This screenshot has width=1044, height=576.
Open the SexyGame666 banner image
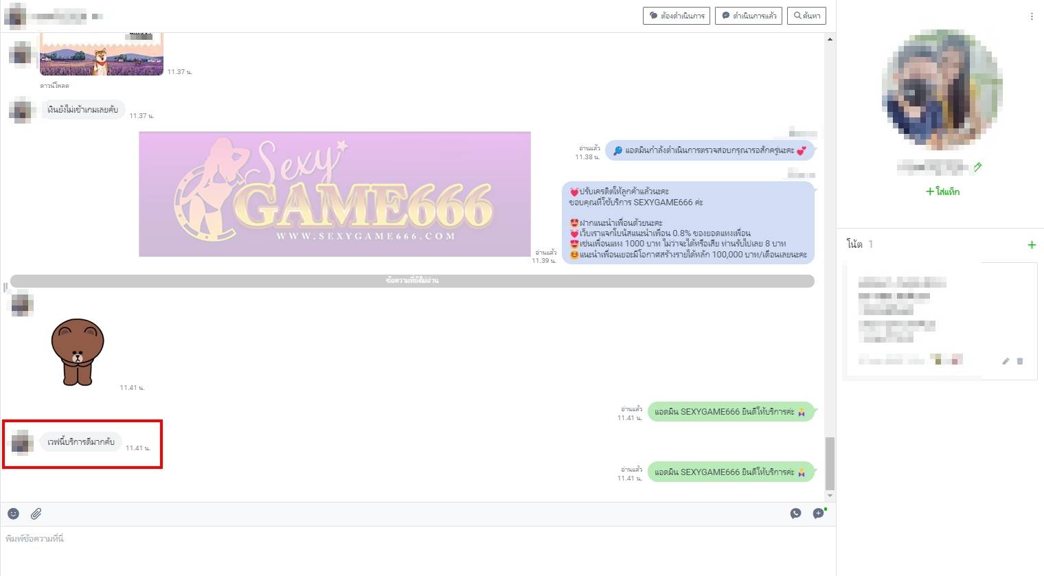click(x=334, y=194)
